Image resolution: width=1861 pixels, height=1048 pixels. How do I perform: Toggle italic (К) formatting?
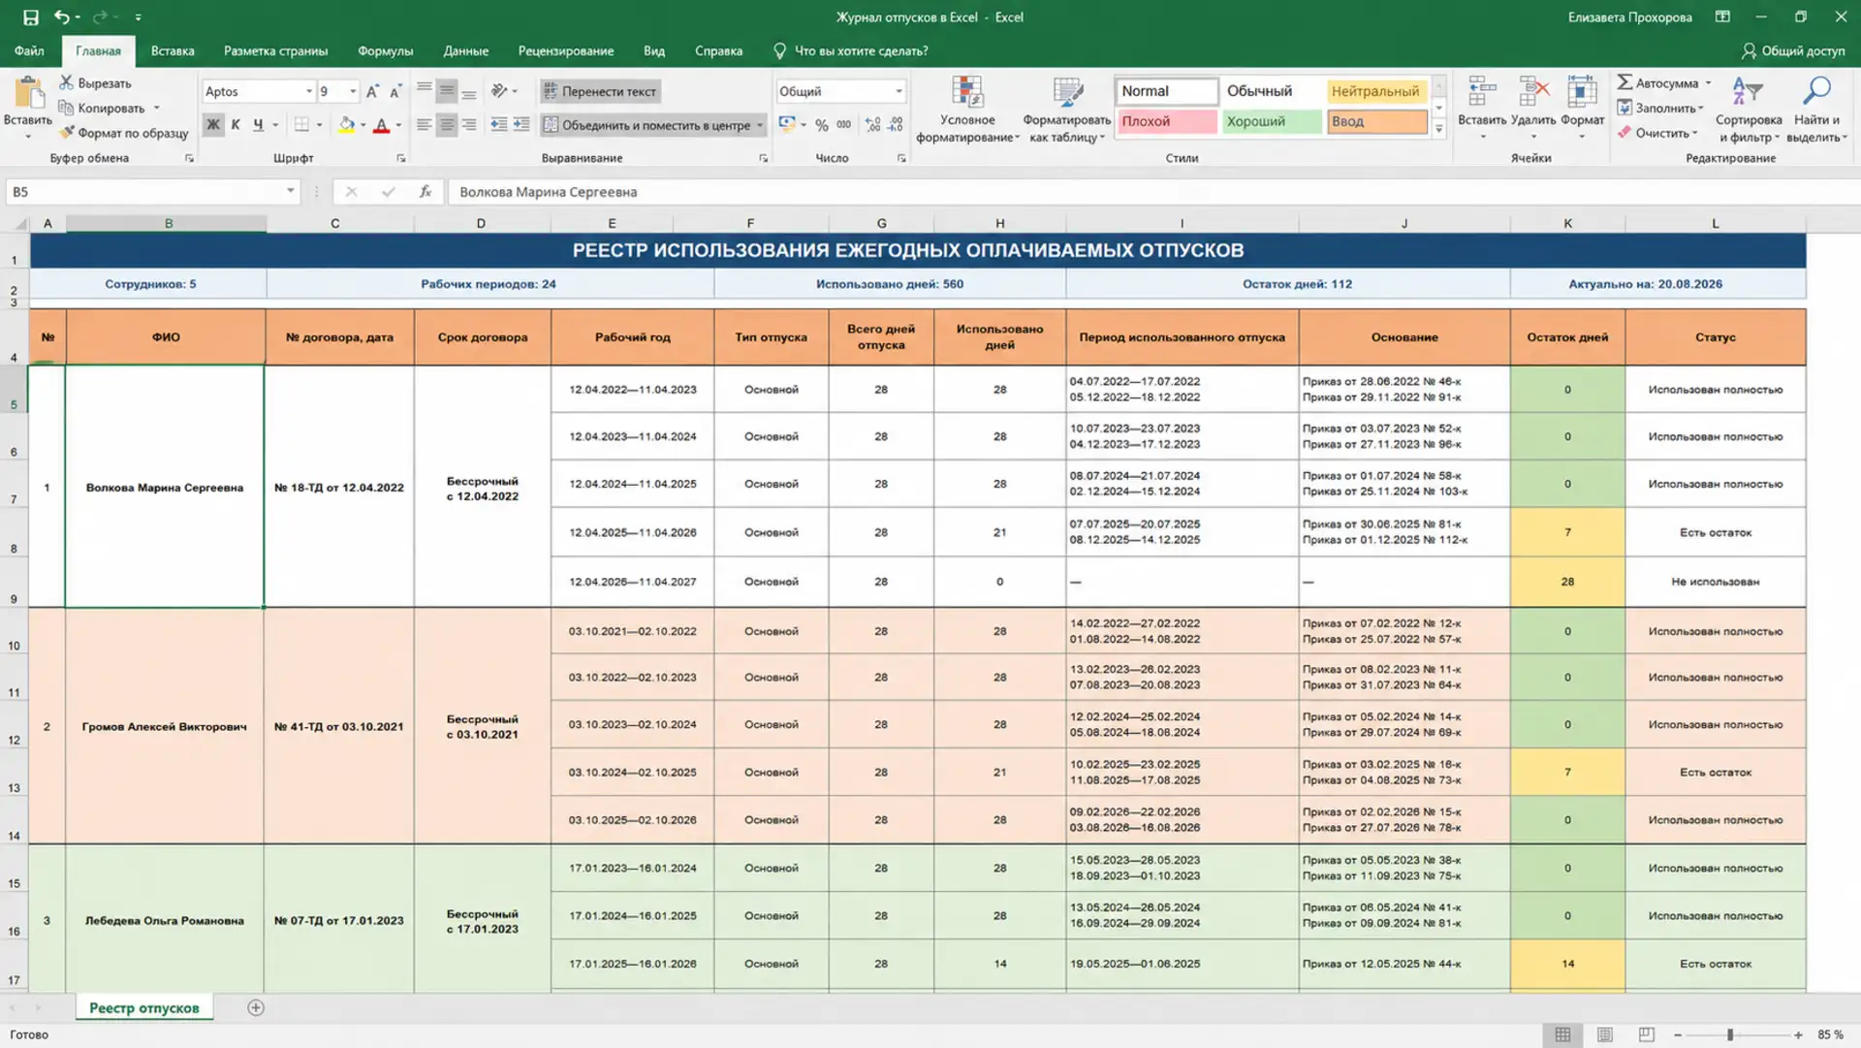(236, 124)
